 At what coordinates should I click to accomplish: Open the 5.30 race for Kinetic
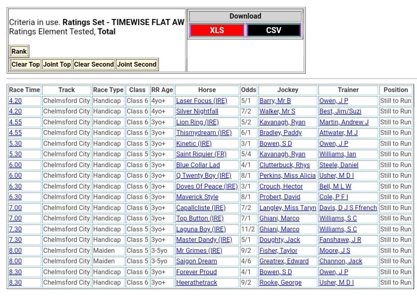click(x=15, y=144)
